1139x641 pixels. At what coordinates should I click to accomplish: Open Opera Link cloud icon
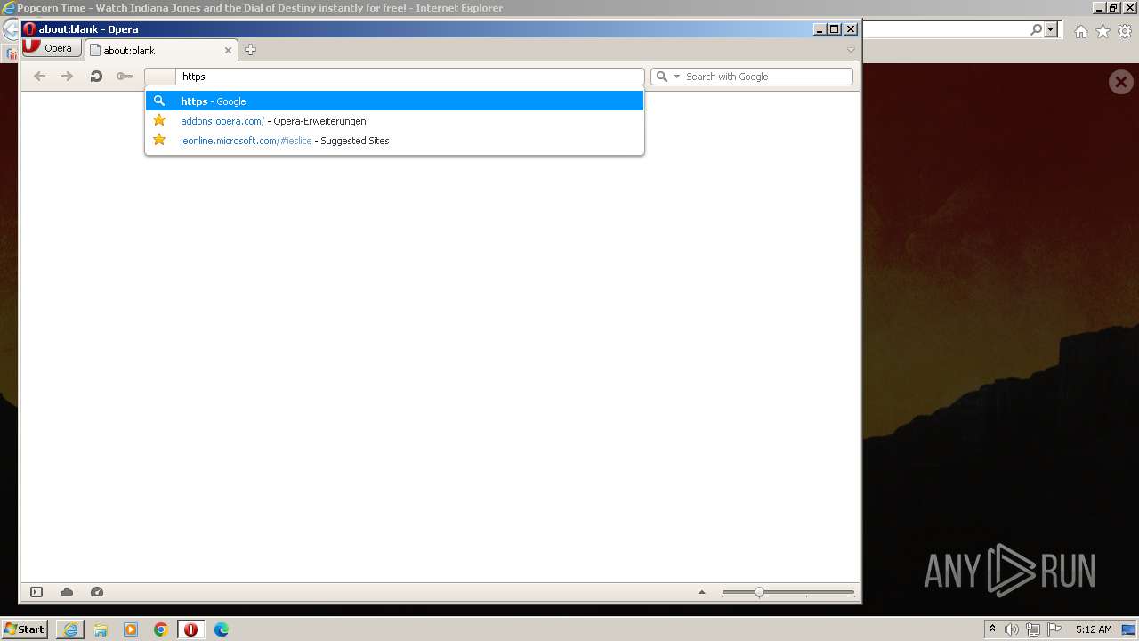67,592
